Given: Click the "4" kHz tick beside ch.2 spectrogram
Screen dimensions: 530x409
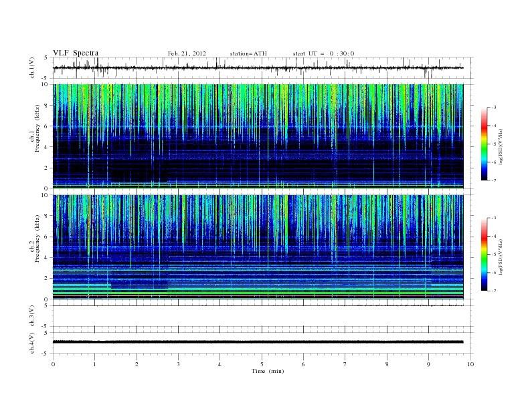Looking at the screenshot, I should pos(46,257).
